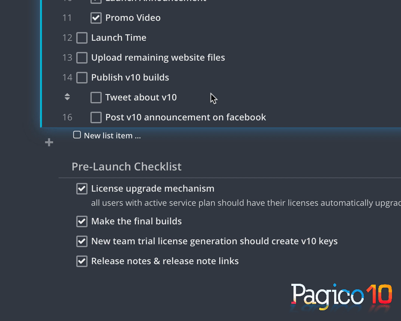This screenshot has width=401, height=321.
Task: Click the Post v10 announcement on facebook text
Action: pos(186,117)
